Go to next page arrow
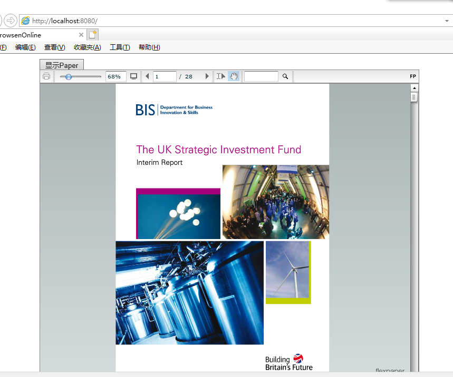 coord(207,76)
